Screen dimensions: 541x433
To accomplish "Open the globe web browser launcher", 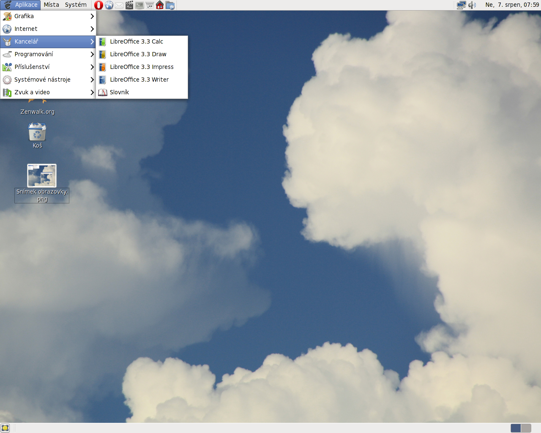I will 109,5.
